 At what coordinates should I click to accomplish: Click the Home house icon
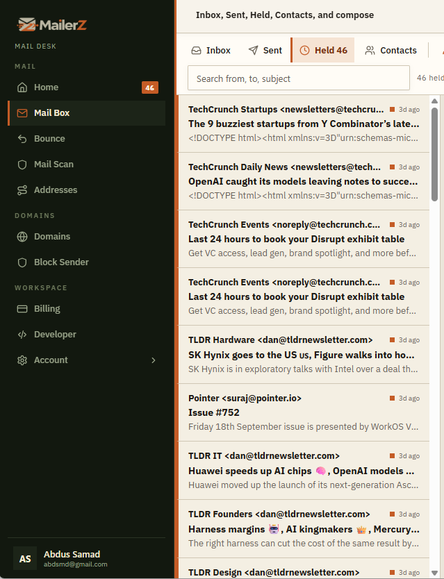click(22, 87)
